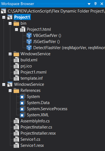Click the workspace root path icon
Viewport: 105px width, 151px height.
point(4,11)
